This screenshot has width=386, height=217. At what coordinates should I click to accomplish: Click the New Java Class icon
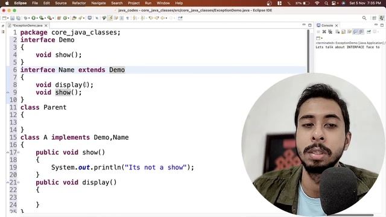[x=65, y=18]
